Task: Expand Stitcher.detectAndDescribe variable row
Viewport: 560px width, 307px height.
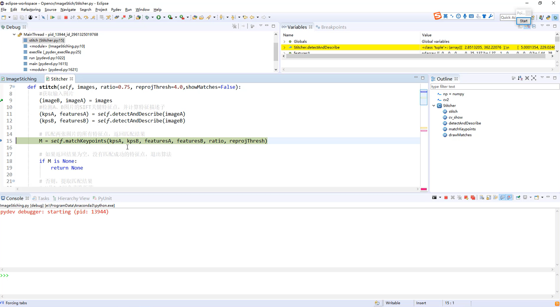Action: pos(284,47)
